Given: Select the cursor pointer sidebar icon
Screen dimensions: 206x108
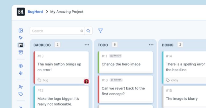Looking at the screenshot, I should coord(21,38).
